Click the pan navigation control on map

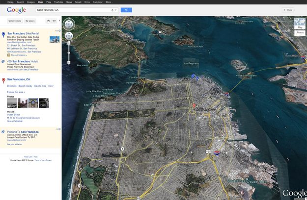[x=69, y=36]
